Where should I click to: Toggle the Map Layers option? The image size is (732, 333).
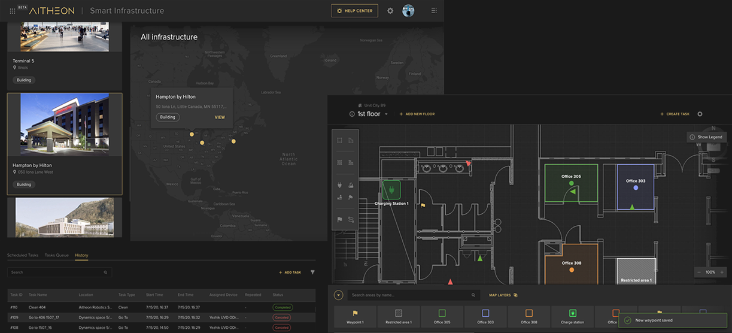click(503, 295)
